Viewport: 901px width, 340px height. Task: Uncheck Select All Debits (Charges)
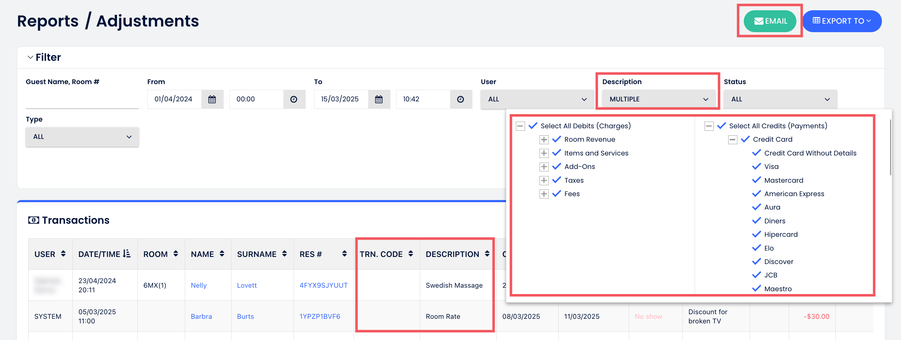pos(533,126)
